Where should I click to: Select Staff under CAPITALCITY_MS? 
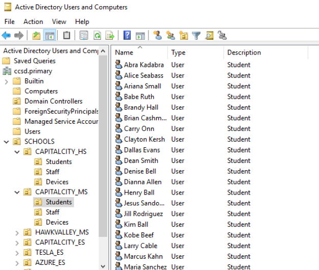pyautogui.click(x=53, y=212)
